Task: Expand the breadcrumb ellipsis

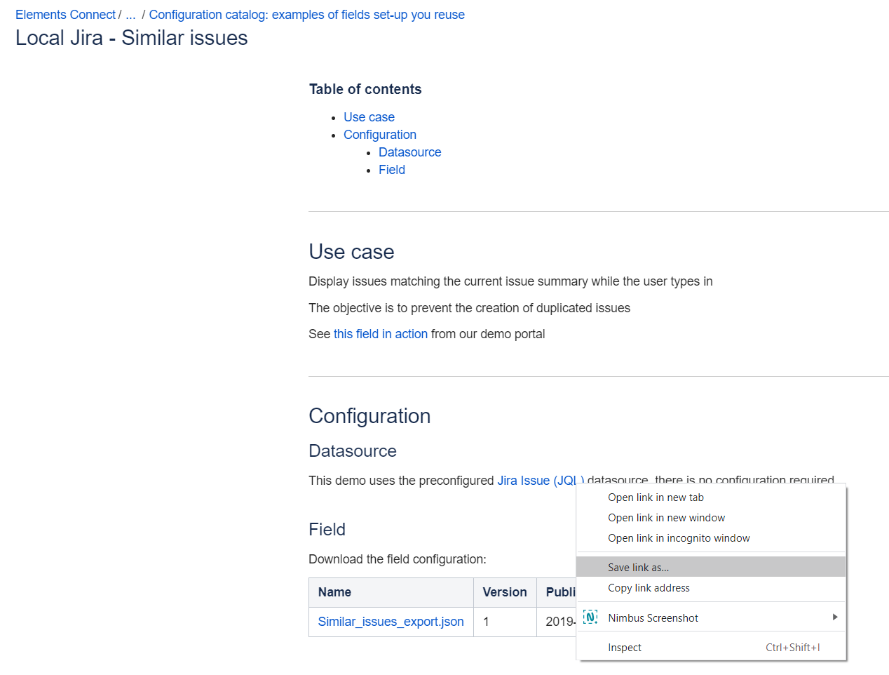Action: (x=130, y=15)
